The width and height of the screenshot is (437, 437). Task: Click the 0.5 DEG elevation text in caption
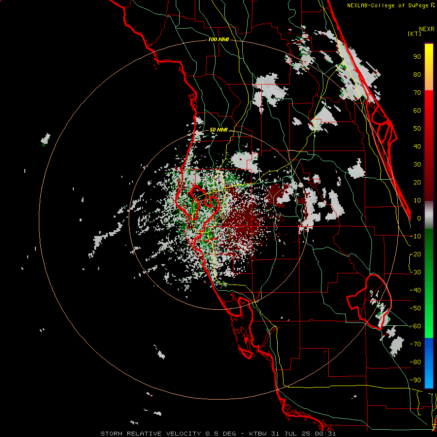(220, 434)
